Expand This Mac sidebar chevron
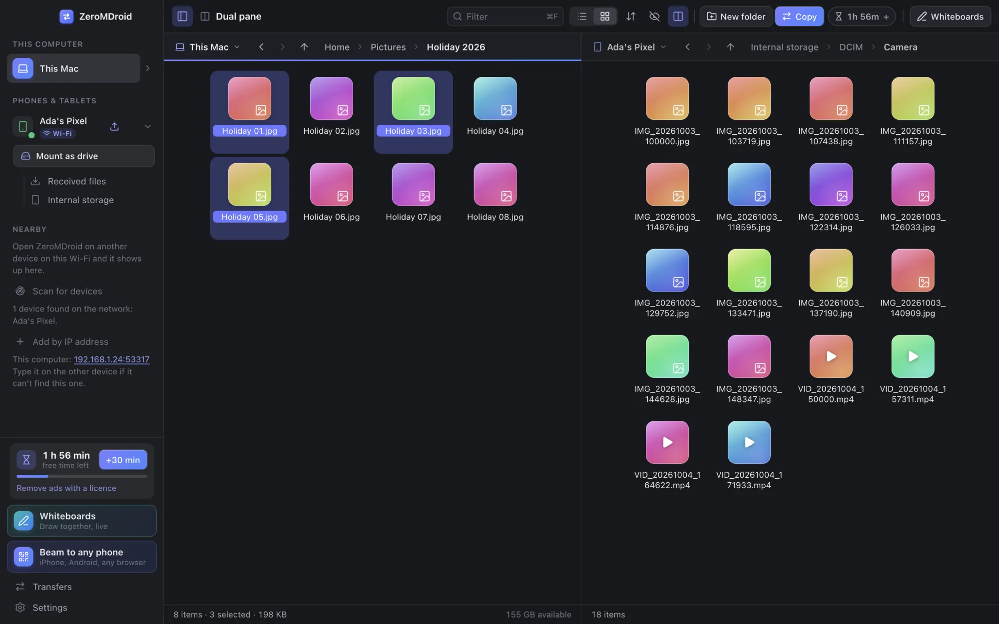Screen dimensions: 999x624 (148, 68)
